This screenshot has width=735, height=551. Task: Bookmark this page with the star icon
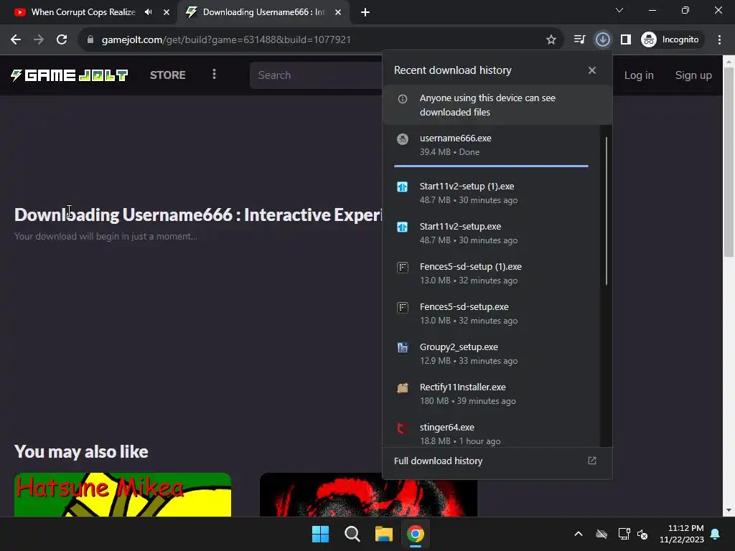click(x=551, y=40)
